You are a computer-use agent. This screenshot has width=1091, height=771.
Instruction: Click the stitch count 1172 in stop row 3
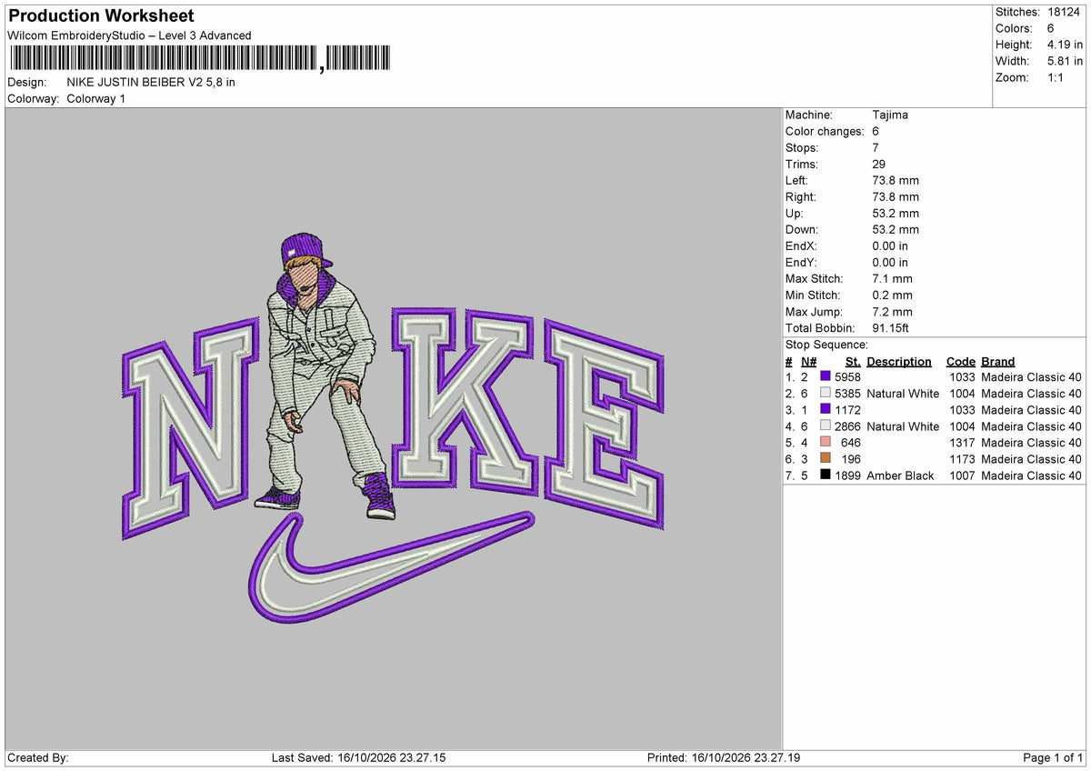(847, 409)
